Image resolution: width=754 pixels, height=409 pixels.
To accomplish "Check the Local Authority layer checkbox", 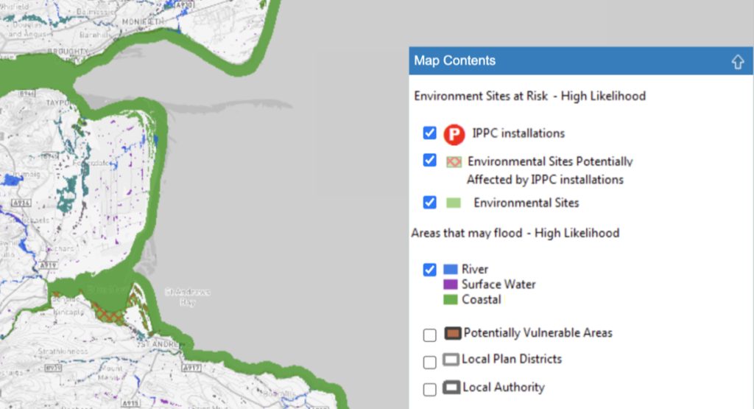I will pyautogui.click(x=430, y=389).
